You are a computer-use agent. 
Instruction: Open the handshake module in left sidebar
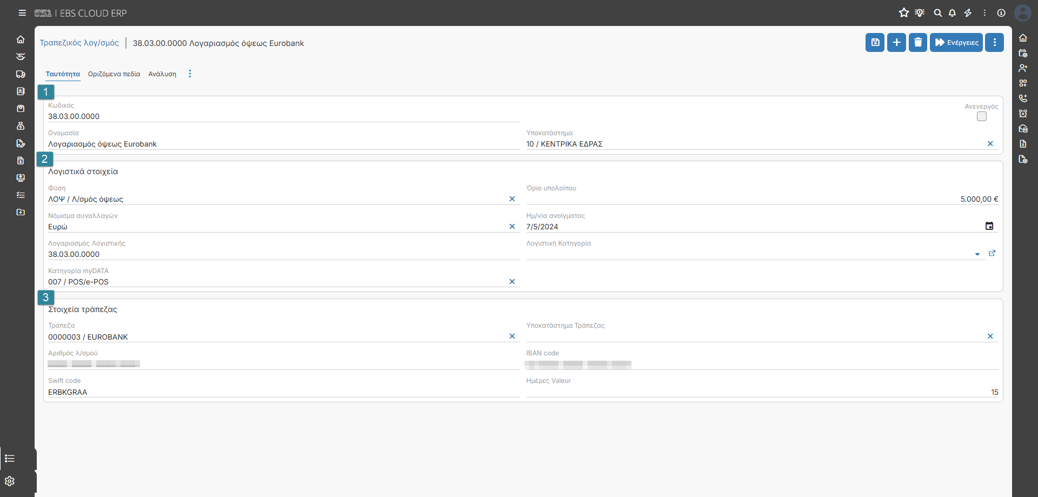pos(21,57)
